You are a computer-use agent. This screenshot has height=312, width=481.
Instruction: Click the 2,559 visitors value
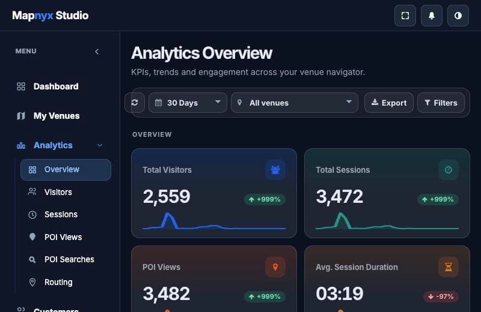click(167, 196)
